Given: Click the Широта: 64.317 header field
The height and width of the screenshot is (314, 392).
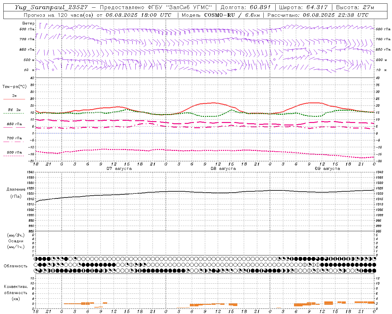Looking at the screenshot, I should [303, 7].
